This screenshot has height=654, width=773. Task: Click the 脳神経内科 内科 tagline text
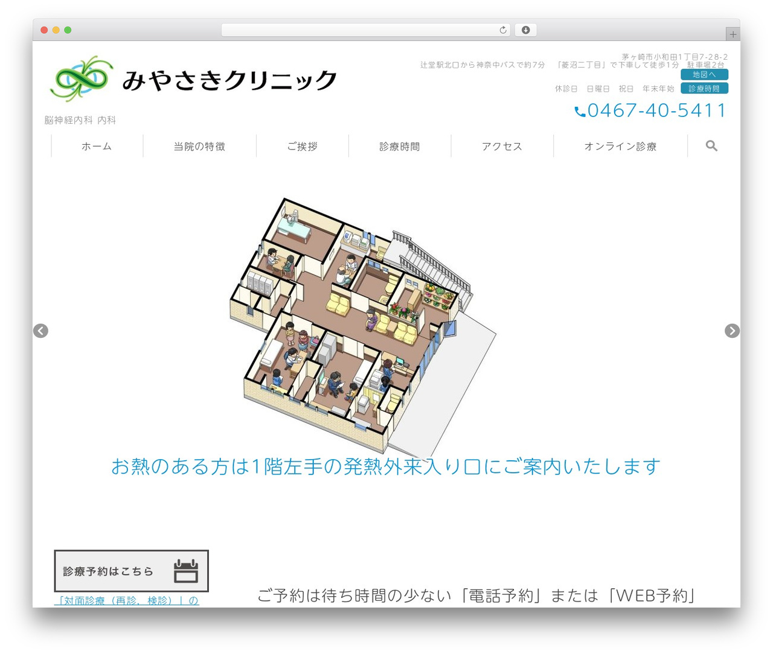(80, 120)
